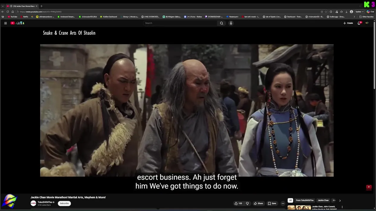
Task: Open the KickBot Dashboard bookmark
Action: tap(108, 17)
